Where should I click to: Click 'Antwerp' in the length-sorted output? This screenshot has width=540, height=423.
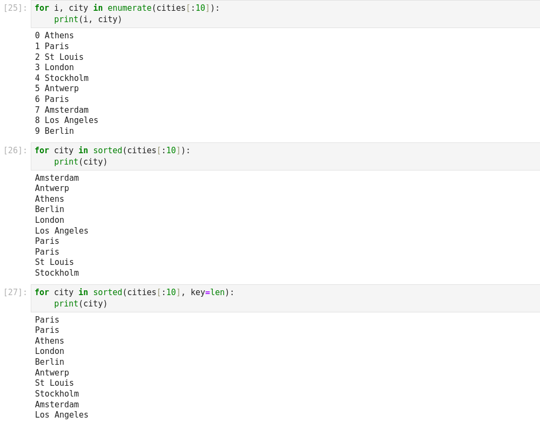(x=52, y=373)
